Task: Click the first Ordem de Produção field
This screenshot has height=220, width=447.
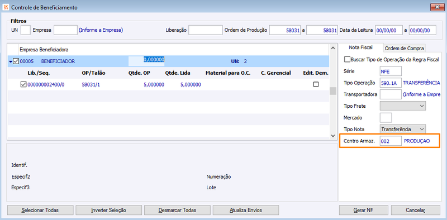Action: 285,30
